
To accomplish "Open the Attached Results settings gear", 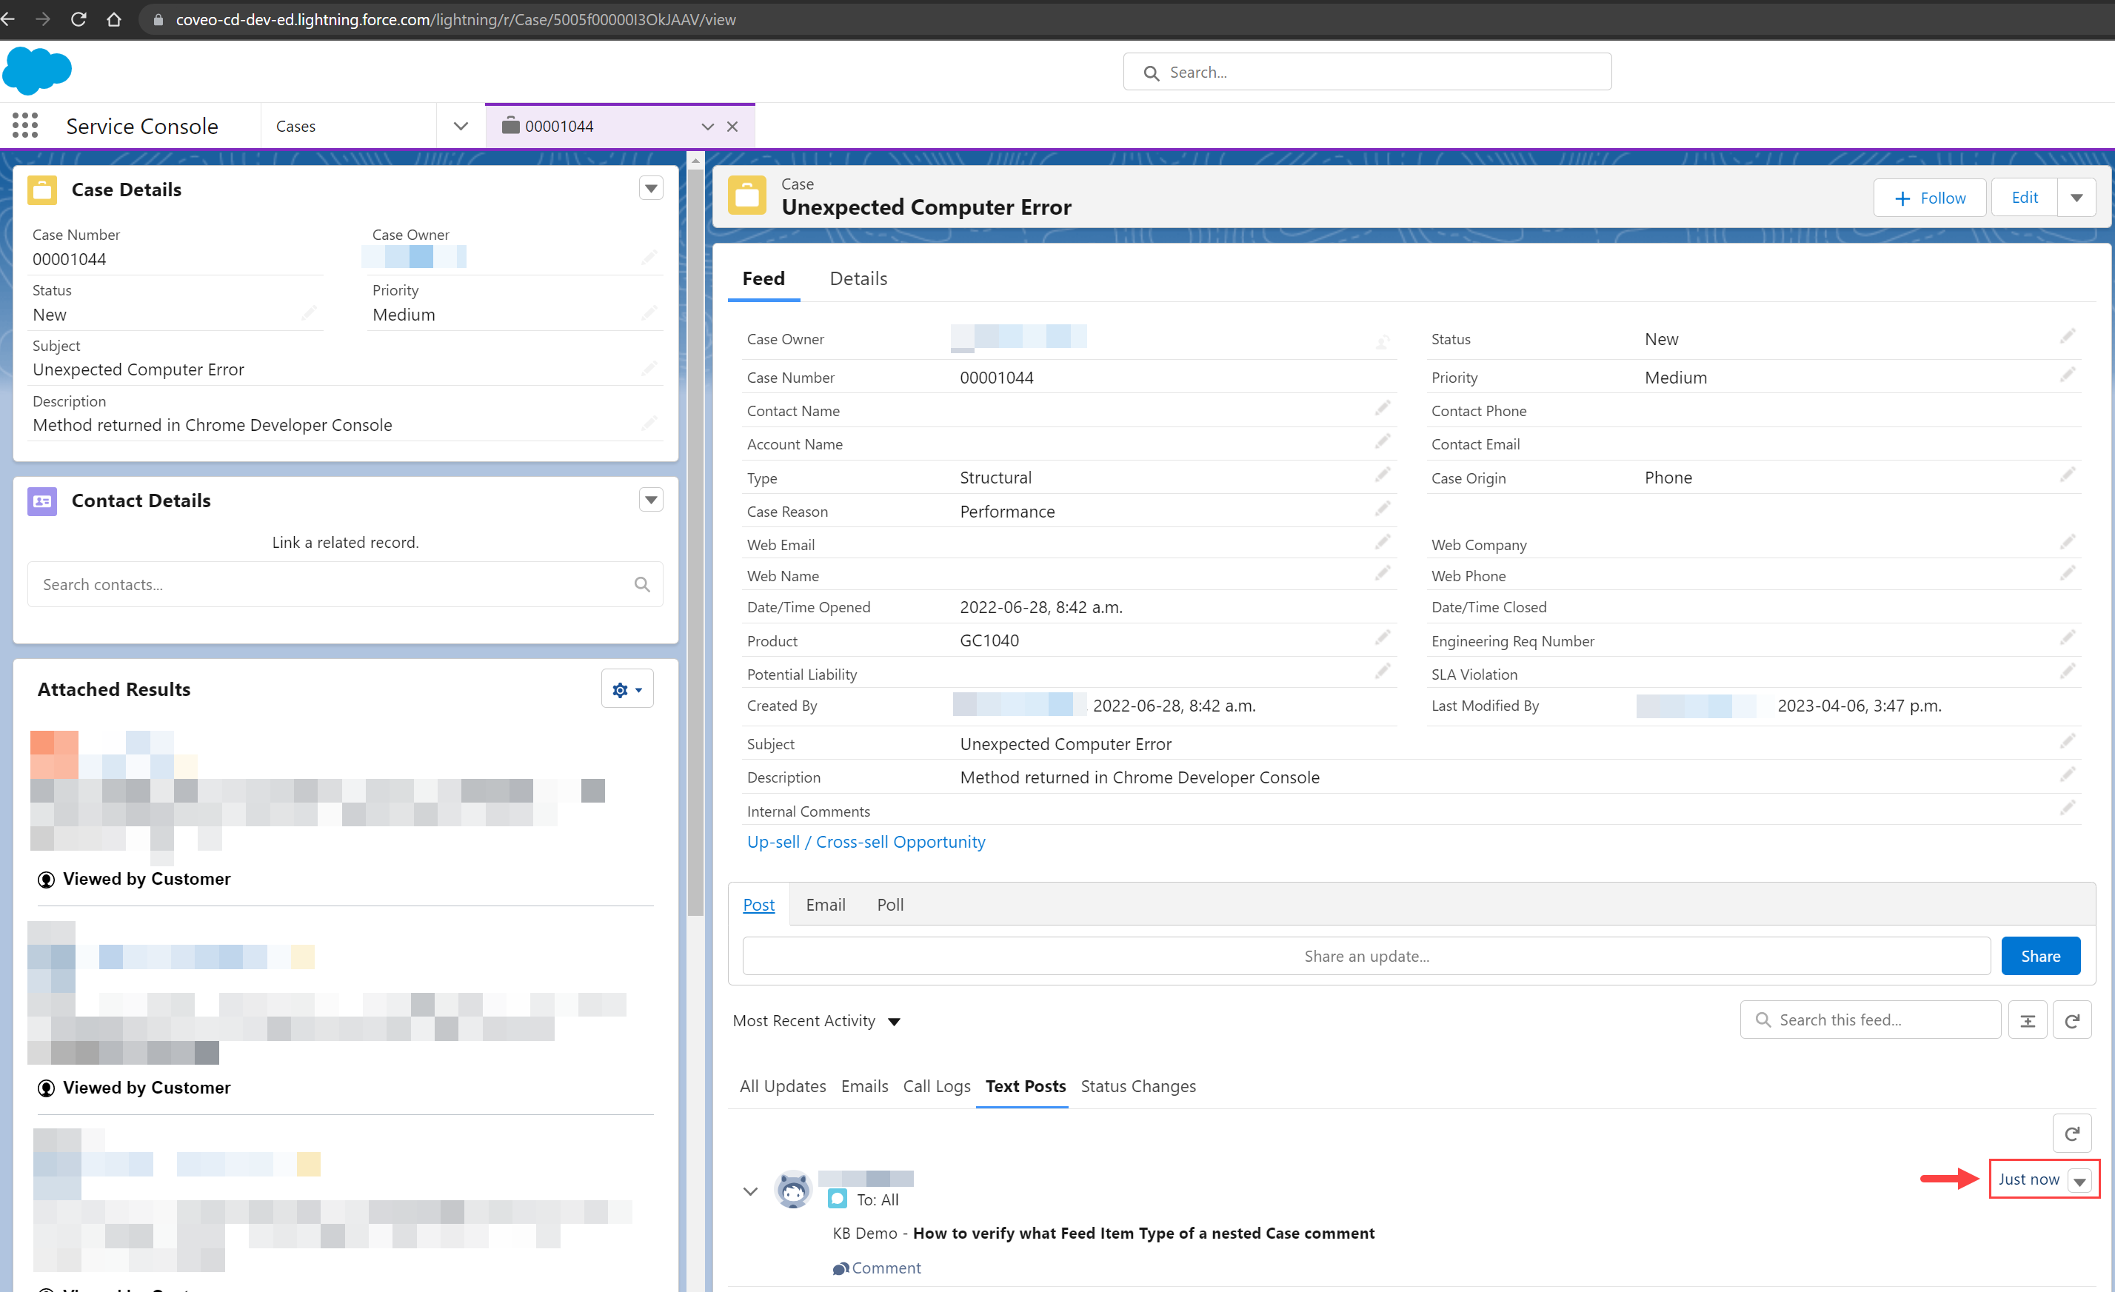I will (x=621, y=689).
